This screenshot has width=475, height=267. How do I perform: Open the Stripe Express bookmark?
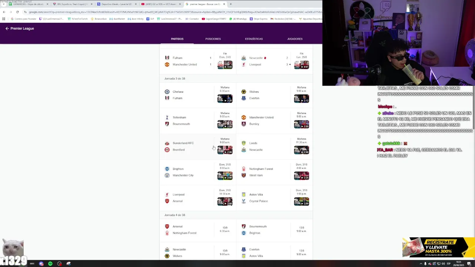coord(259,19)
